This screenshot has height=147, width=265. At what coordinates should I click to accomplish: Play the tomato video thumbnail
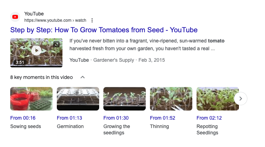(36, 51)
